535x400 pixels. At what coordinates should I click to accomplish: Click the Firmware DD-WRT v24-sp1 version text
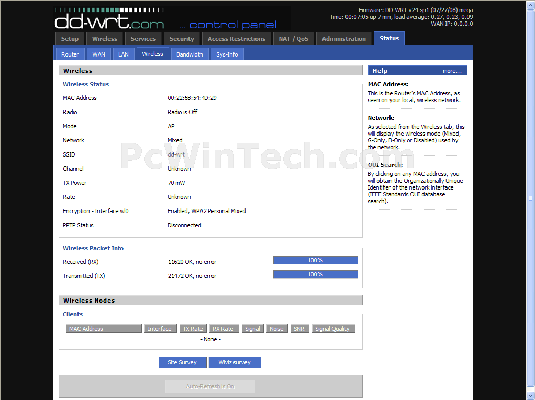pos(416,10)
